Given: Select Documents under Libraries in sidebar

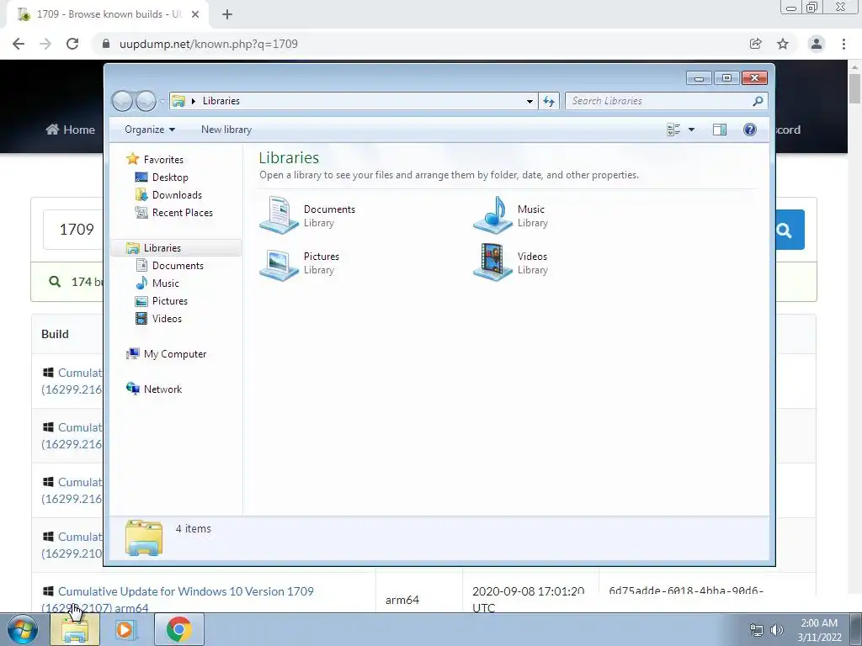Looking at the screenshot, I should pos(177,265).
